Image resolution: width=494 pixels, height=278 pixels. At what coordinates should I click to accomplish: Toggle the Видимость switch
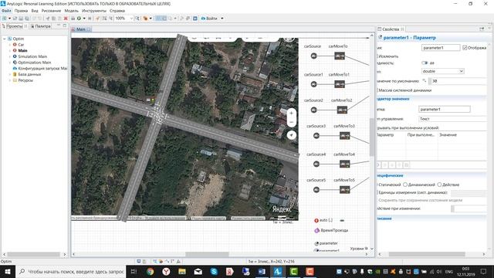[x=425, y=63]
